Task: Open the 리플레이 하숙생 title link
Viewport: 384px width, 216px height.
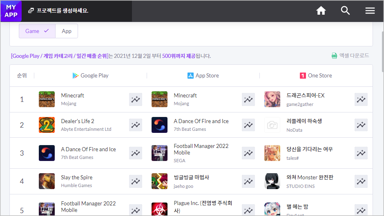Action: click(304, 121)
